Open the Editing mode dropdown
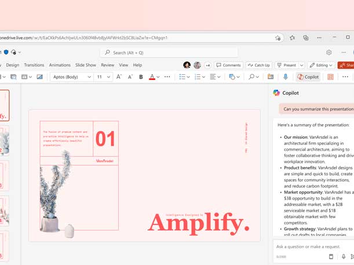Screen dimensions: 354x265 (320, 66)
